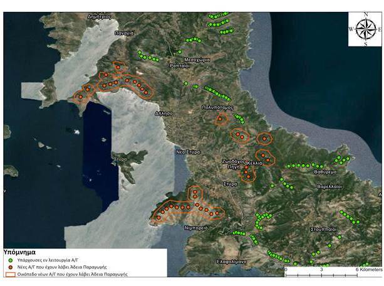
Task: Click the Ραπταίοι town label
Action: (x=182, y=65)
